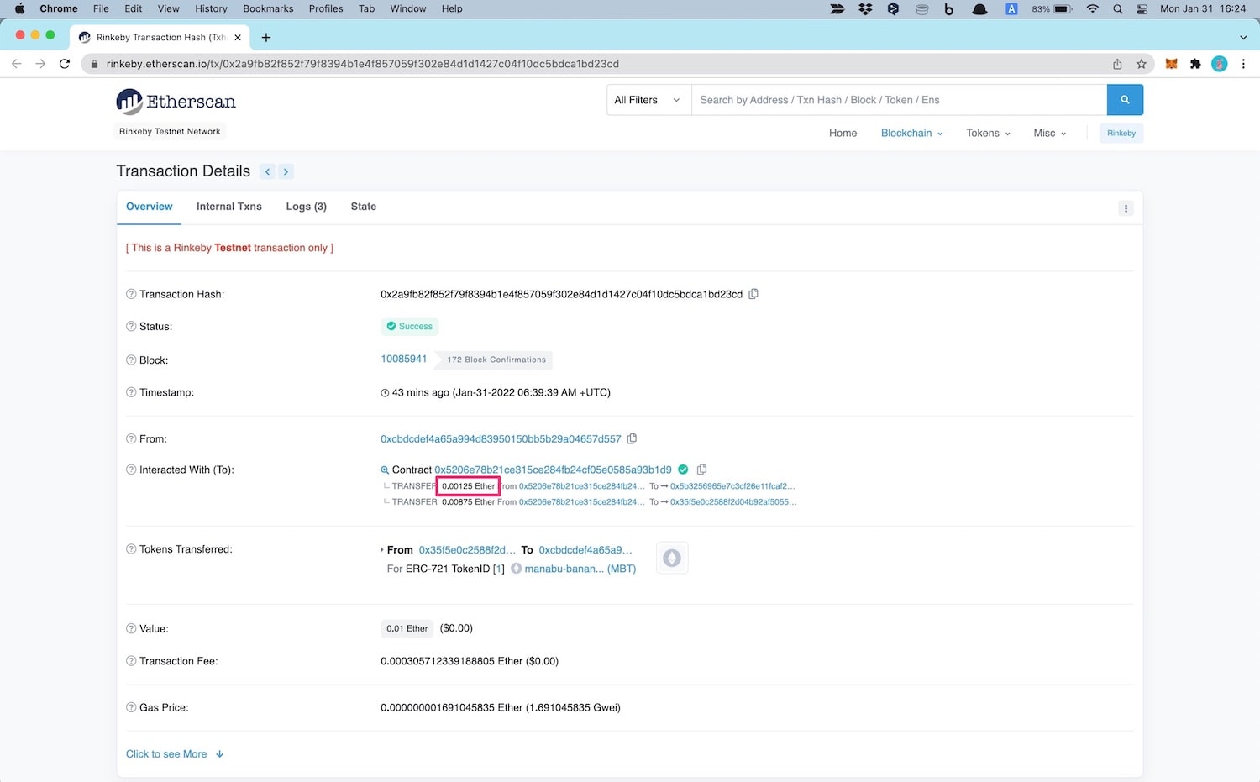
Task: Expand the Blockchain nav menu
Action: (911, 133)
